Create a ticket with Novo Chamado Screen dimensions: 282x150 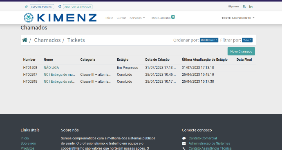[x=241, y=51]
